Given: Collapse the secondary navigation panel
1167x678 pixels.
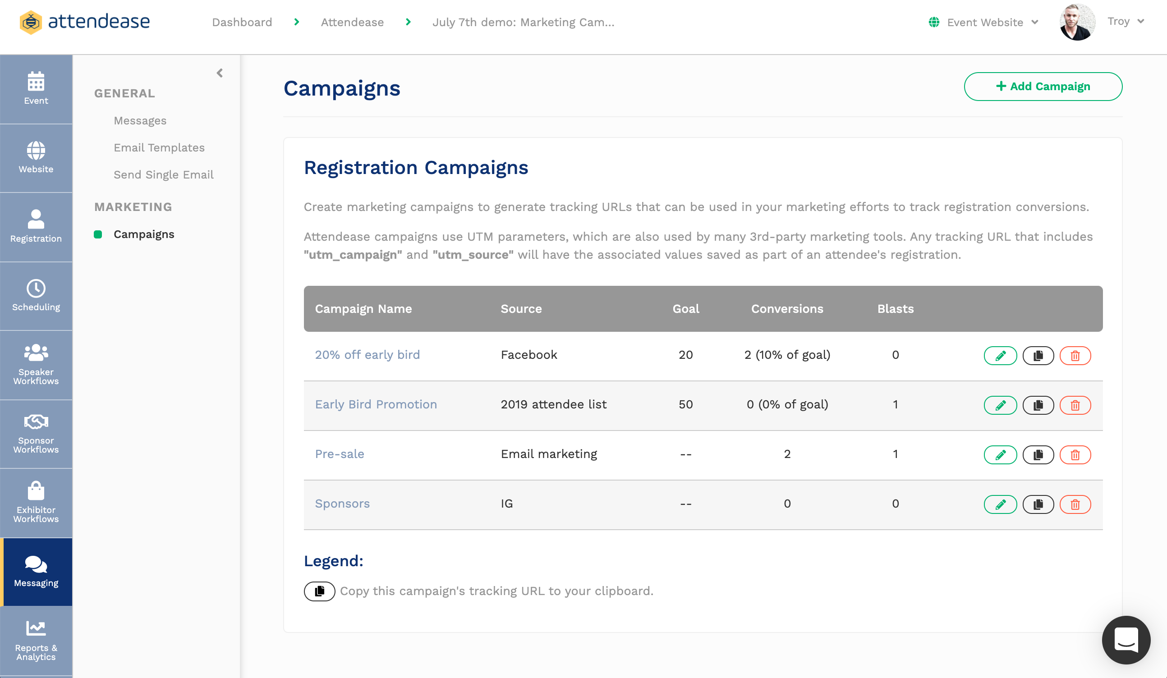Looking at the screenshot, I should (x=220, y=73).
